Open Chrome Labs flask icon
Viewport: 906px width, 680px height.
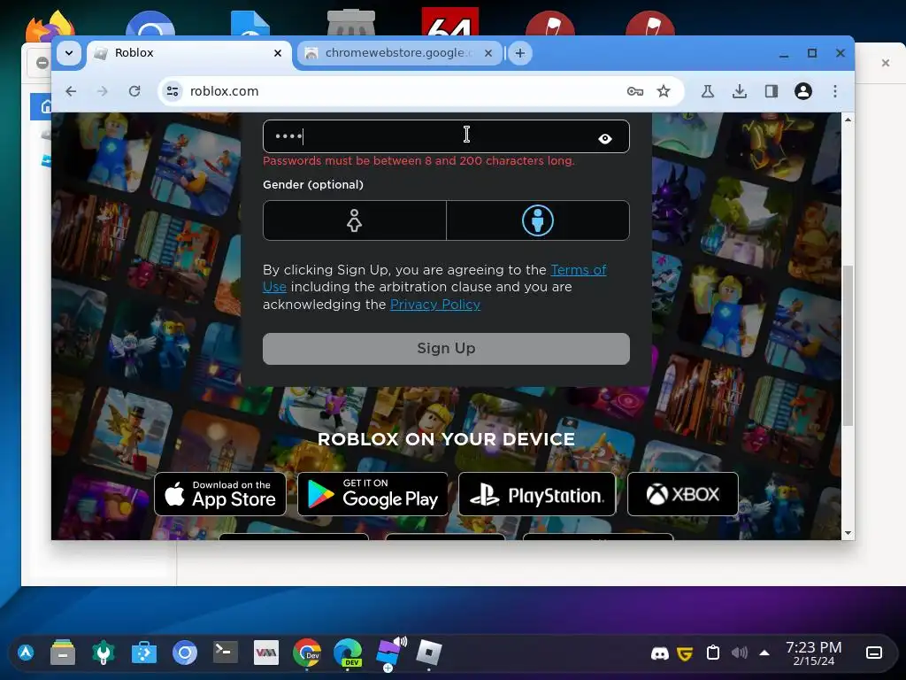click(x=708, y=91)
